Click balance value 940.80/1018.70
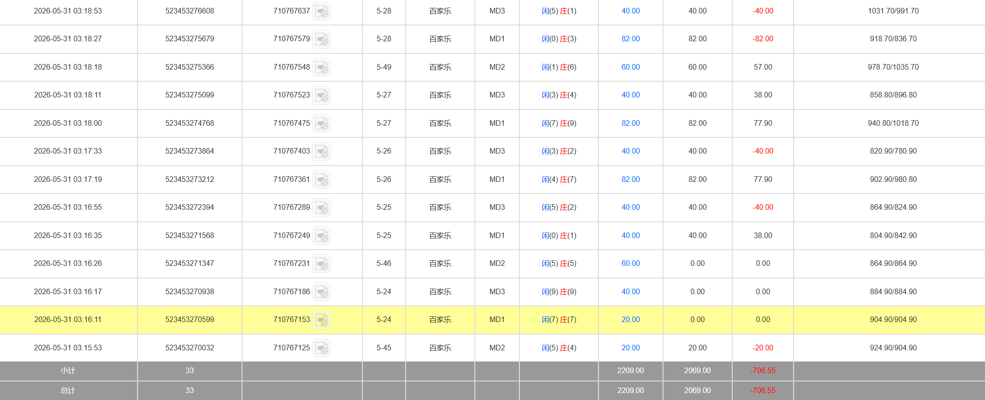Image resolution: width=985 pixels, height=400 pixels. point(893,123)
